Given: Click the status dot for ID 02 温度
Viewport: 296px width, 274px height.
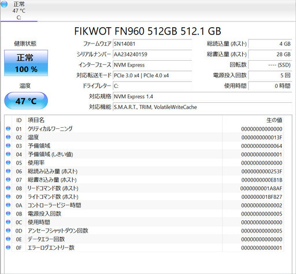Looking at the screenshot, I should [x=8, y=137].
